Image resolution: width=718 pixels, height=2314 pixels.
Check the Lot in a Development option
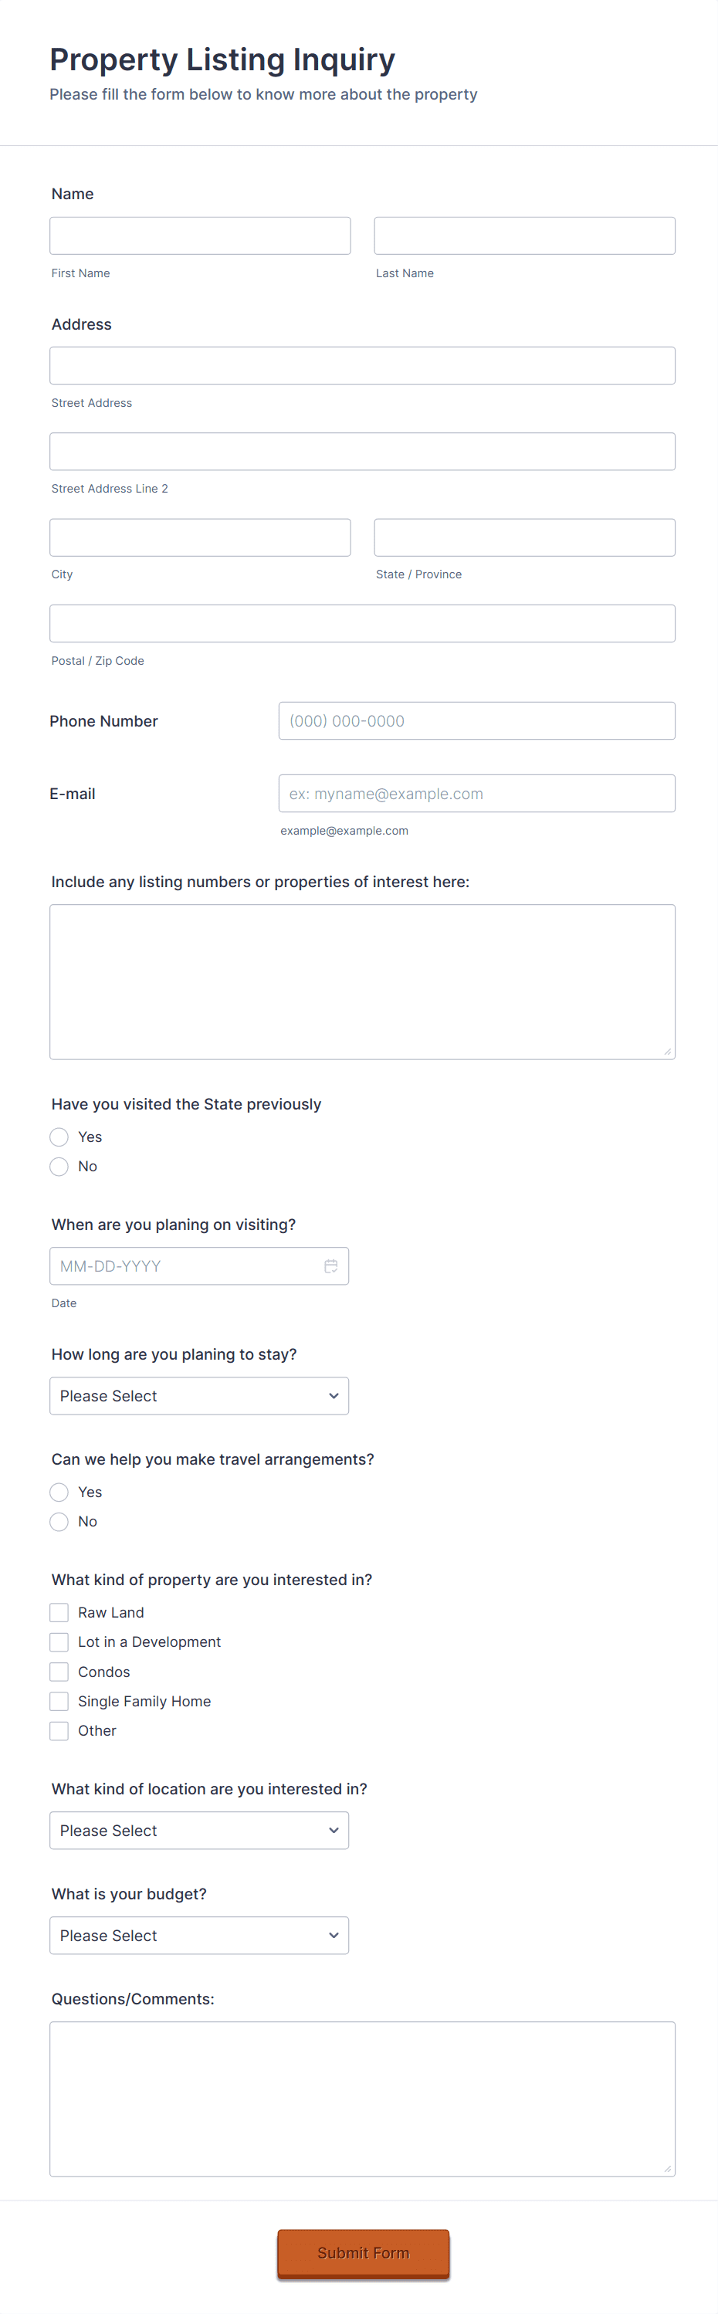pyautogui.click(x=59, y=1641)
